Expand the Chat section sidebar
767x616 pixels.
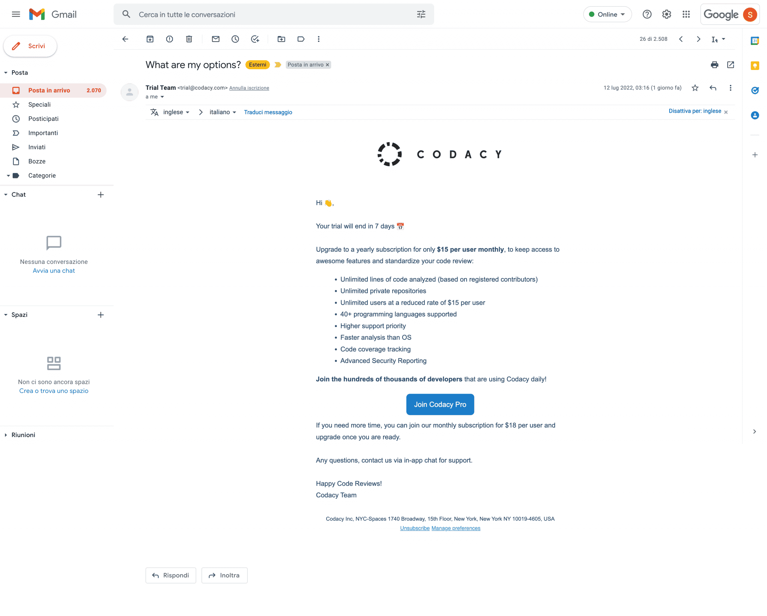click(6, 194)
